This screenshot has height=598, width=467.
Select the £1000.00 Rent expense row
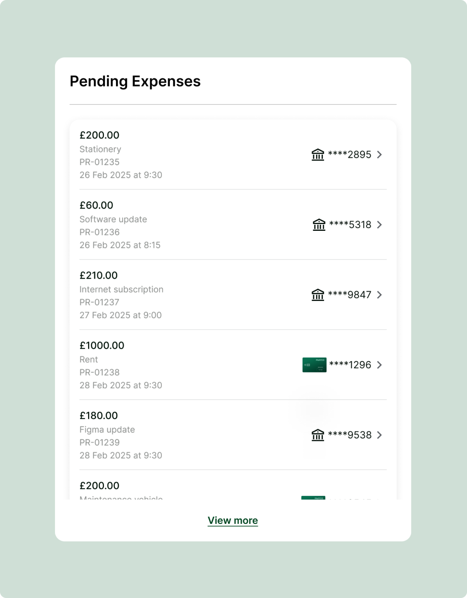[x=233, y=365]
